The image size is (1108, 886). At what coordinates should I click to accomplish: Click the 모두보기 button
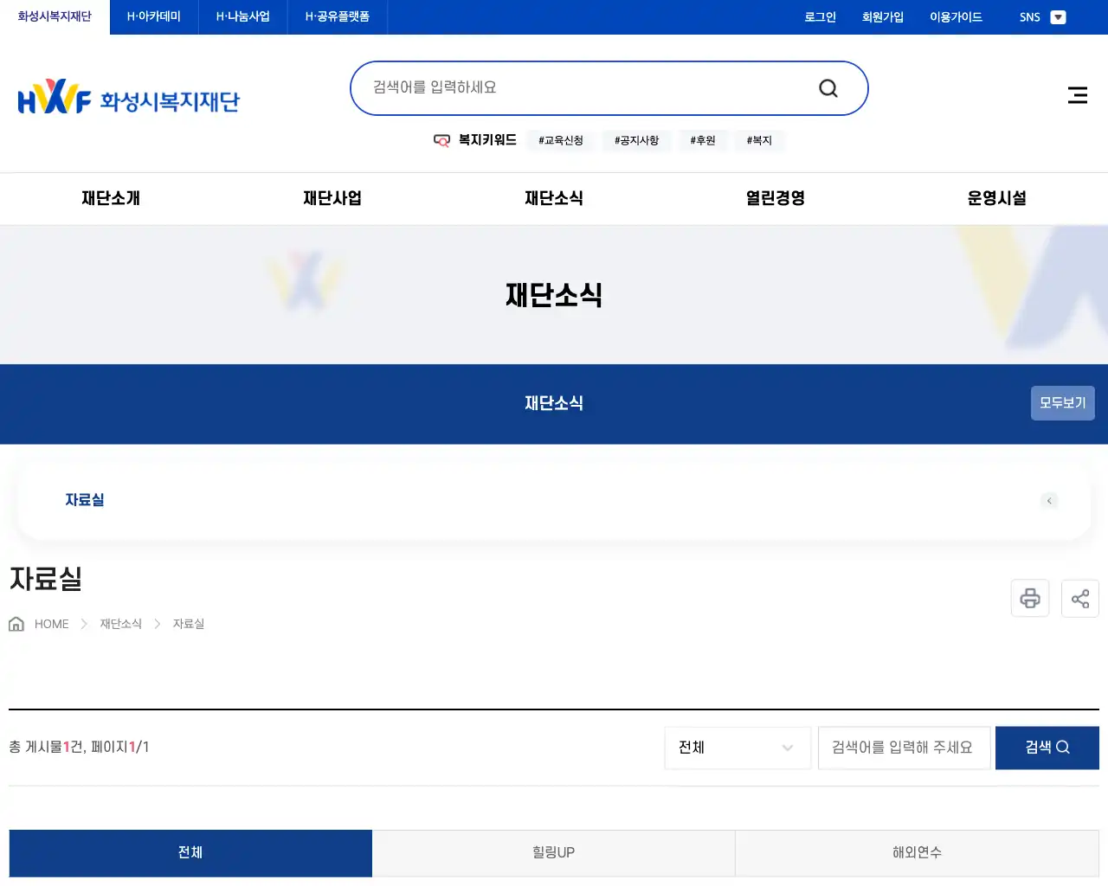pyautogui.click(x=1062, y=403)
